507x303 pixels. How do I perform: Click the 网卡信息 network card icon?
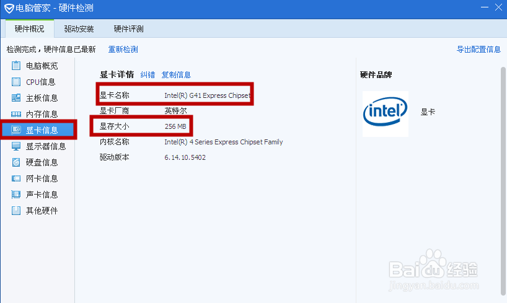tap(16, 178)
